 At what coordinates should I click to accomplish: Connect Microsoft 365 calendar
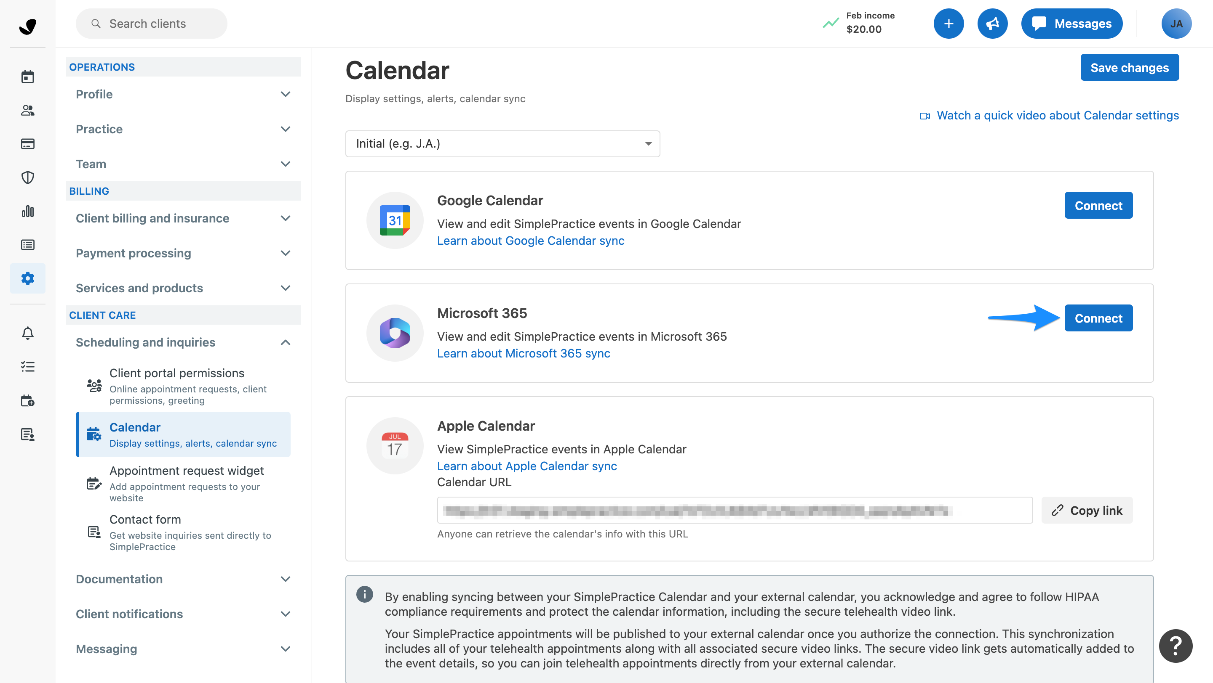pyautogui.click(x=1098, y=318)
